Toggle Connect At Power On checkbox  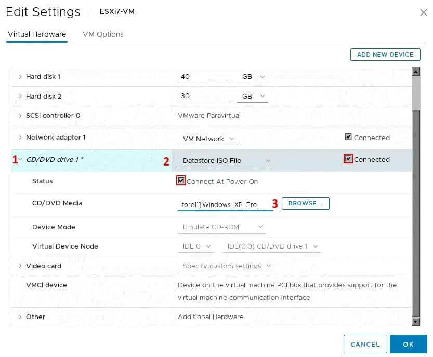(x=181, y=181)
